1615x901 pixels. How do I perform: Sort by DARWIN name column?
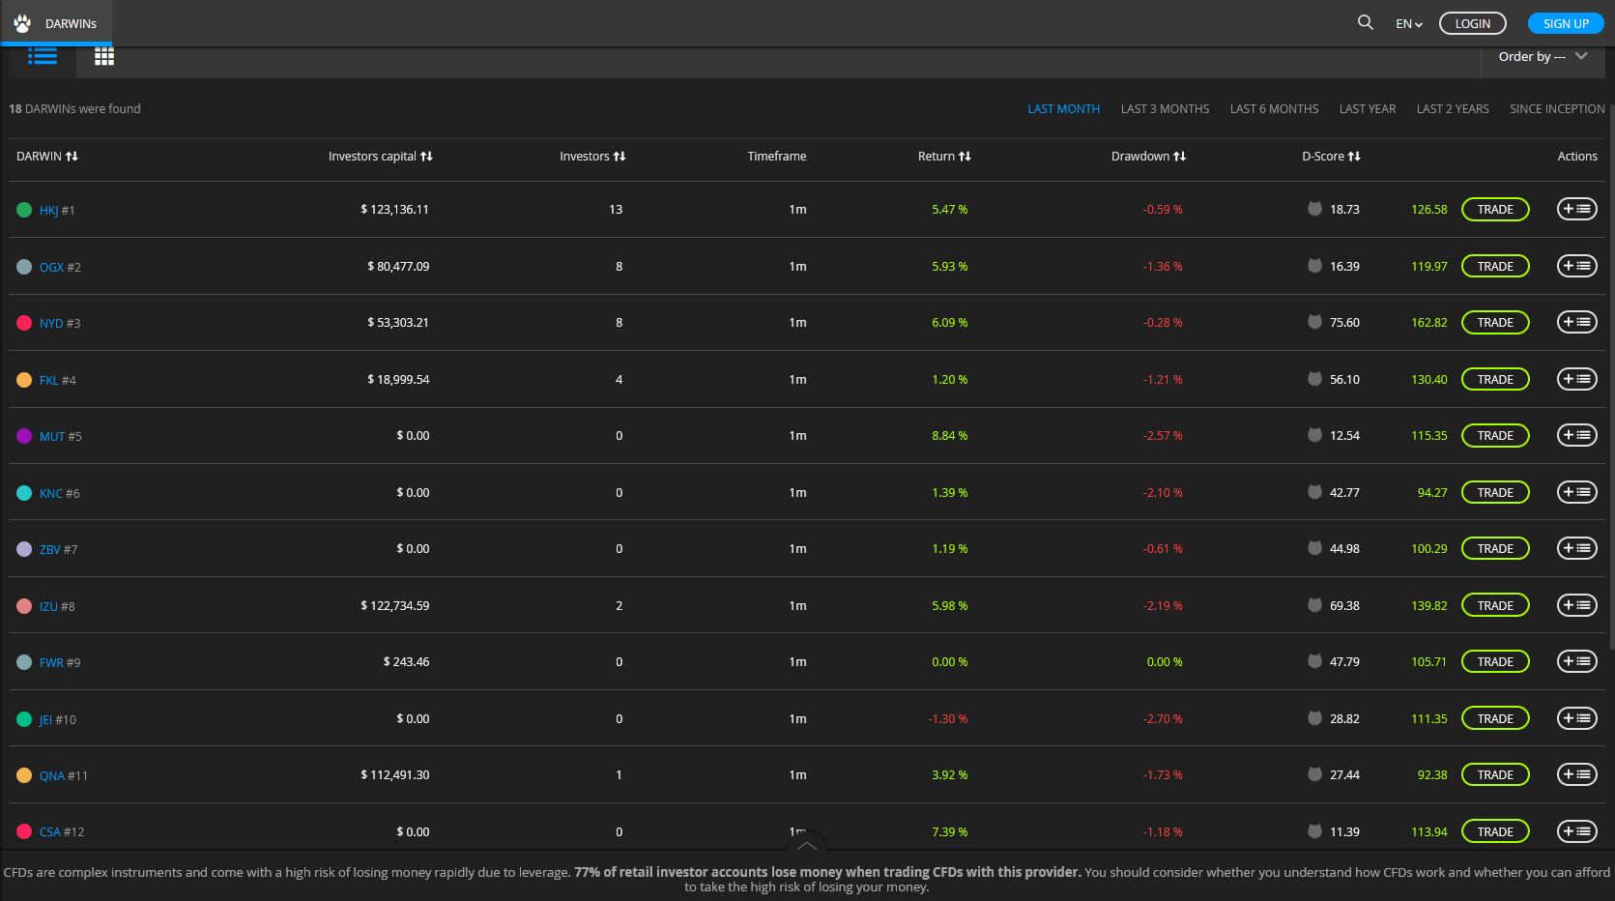pos(46,156)
